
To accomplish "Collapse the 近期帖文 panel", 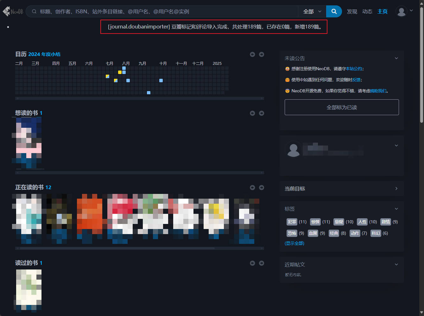I will pos(396,264).
